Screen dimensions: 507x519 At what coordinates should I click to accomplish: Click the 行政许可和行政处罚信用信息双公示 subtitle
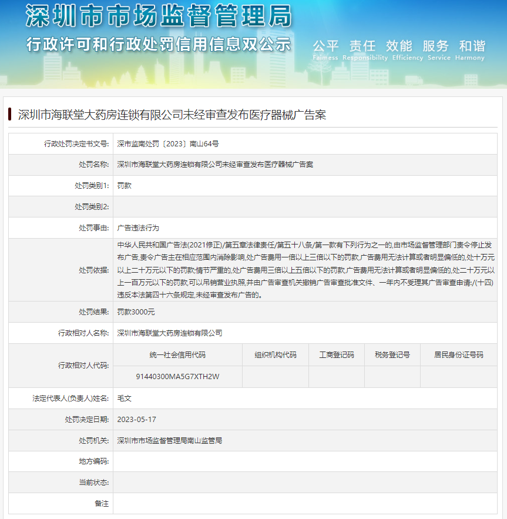[159, 44]
